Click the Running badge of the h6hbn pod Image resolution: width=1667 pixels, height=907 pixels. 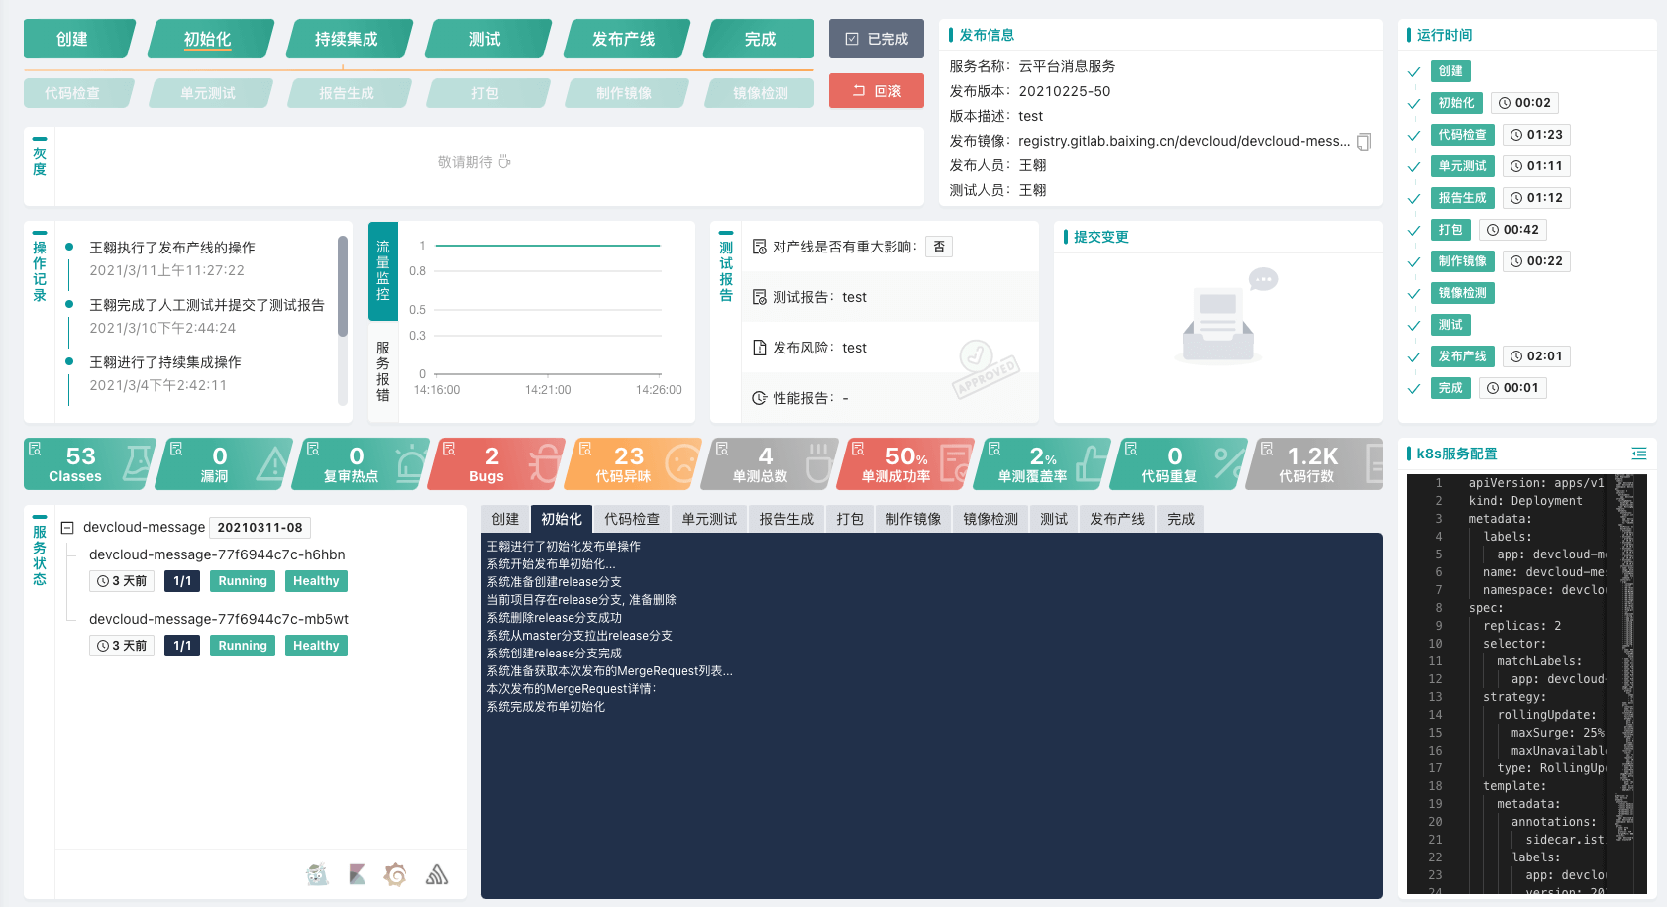243,581
